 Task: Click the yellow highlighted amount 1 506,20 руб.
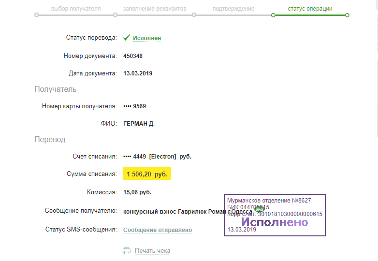(147, 174)
